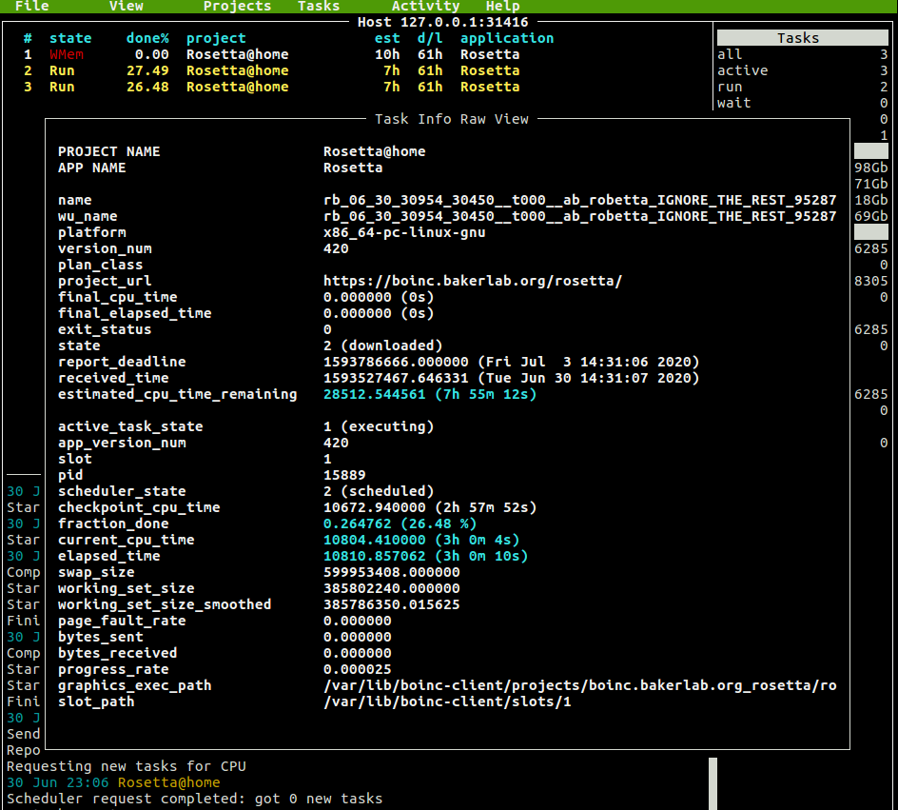Screen dimensions: 898x810
Task: Click elapsed_time value 3h 0m 10s
Action: tap(425, 556)
